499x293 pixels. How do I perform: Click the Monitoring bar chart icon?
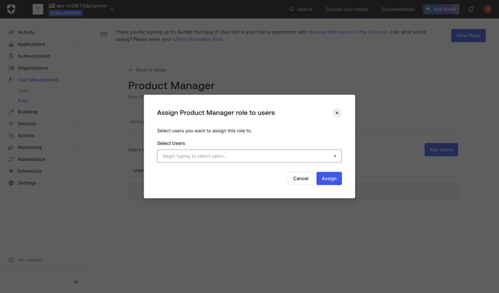click(x=11, y=147)
